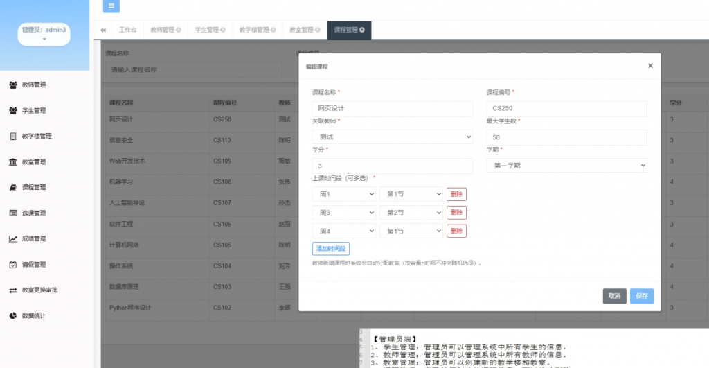Screen dimensions: 709x368
Task: Click the 教学楼管理 building icon
Action: click(x=13, y=137)
